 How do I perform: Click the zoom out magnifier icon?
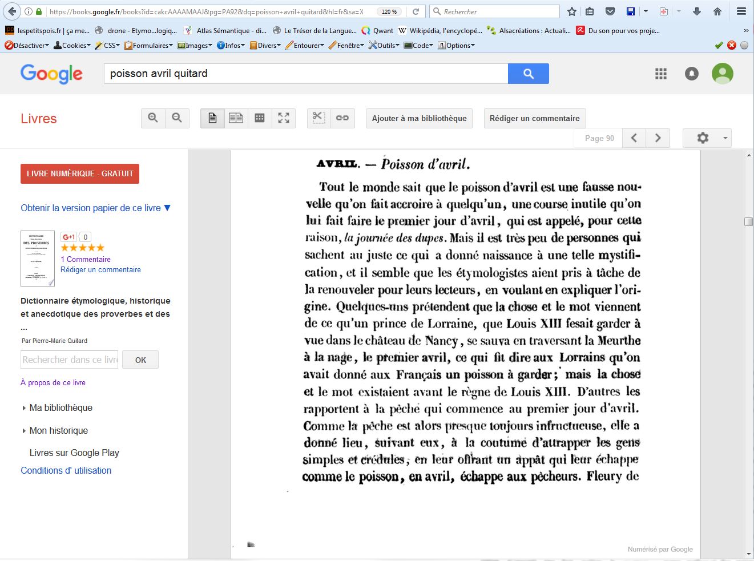(x=177, y=118)
